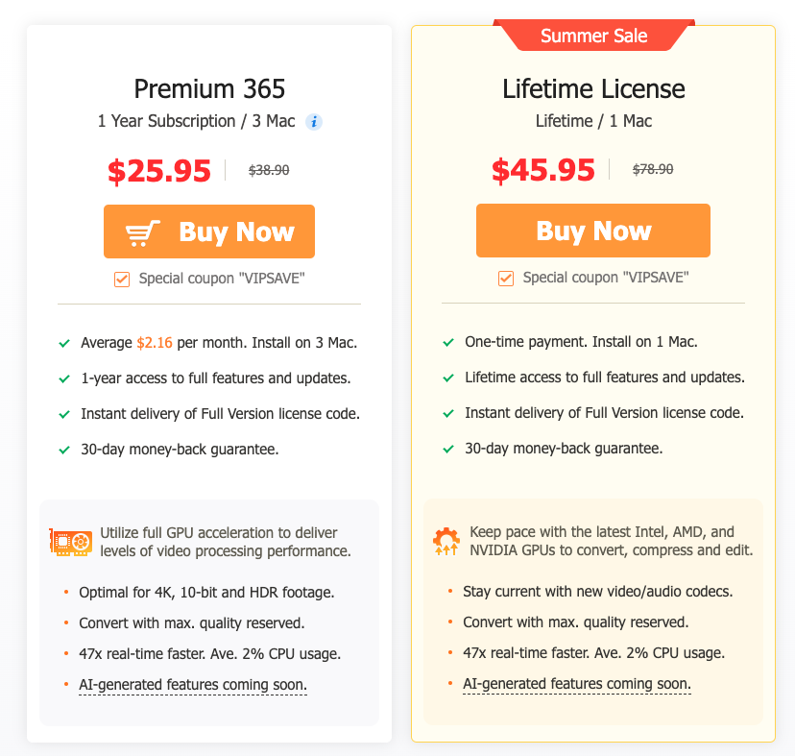Open AI-generated features link in Premium 365
Viewport: 795px width, 756px height.
click(x=193, y=685)
